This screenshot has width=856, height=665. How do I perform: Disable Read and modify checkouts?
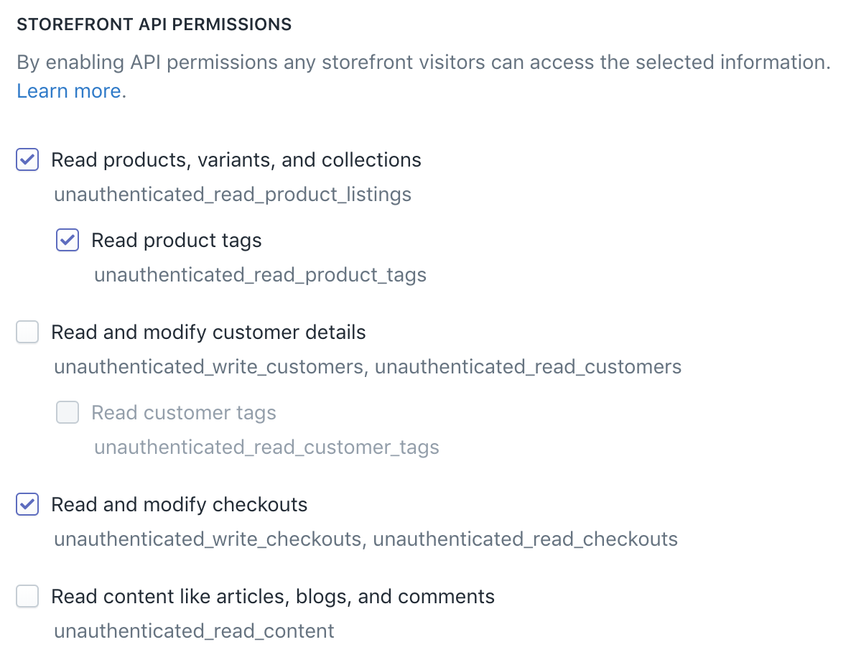tap(27, 504)
